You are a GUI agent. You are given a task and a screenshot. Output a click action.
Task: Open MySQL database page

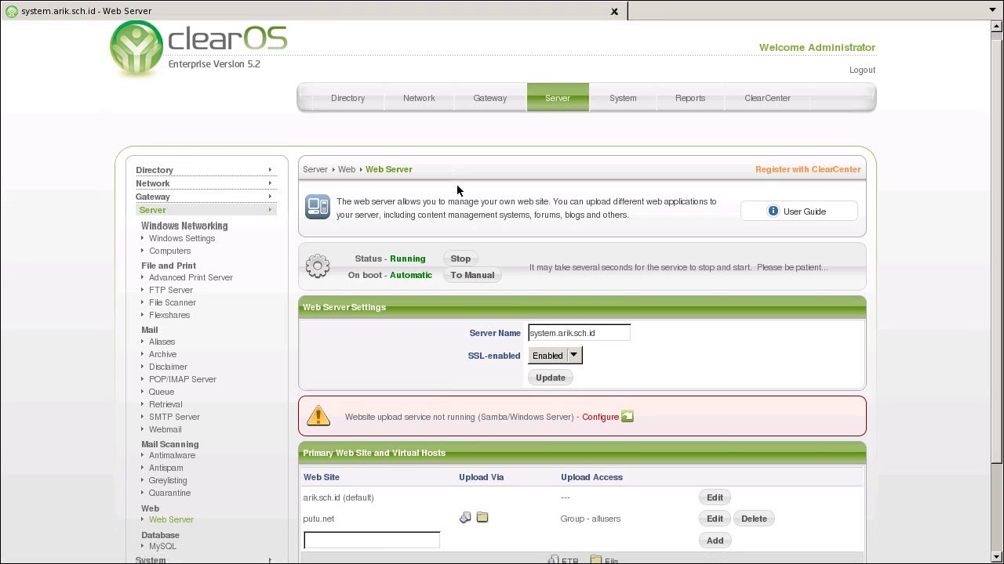click(162, 546)
